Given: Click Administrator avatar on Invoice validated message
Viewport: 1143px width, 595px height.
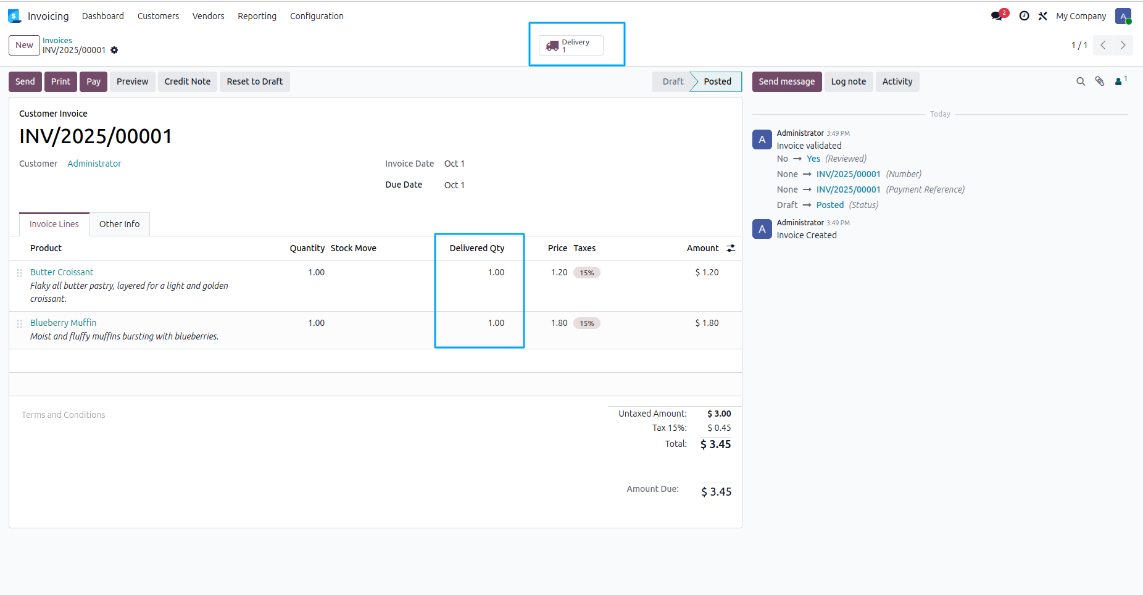Looking at the screenshot, I should click(762, 139).
